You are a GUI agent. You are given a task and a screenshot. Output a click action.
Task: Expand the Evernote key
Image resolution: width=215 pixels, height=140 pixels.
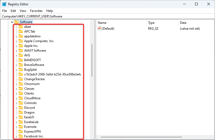pyautogui.click(x=16, y=127)
